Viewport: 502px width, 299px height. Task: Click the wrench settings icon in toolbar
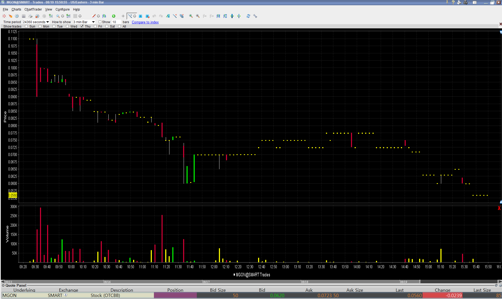tap(255, 16)
